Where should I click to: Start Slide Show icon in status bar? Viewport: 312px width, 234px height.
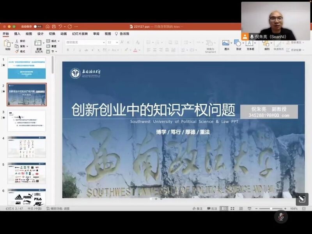[249, 209]
